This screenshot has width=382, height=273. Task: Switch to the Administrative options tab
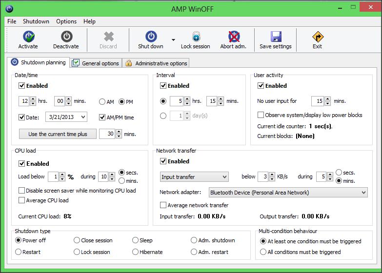[156, 63]
